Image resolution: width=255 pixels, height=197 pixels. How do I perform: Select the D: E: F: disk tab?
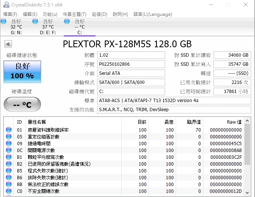(x=48, y=27)
